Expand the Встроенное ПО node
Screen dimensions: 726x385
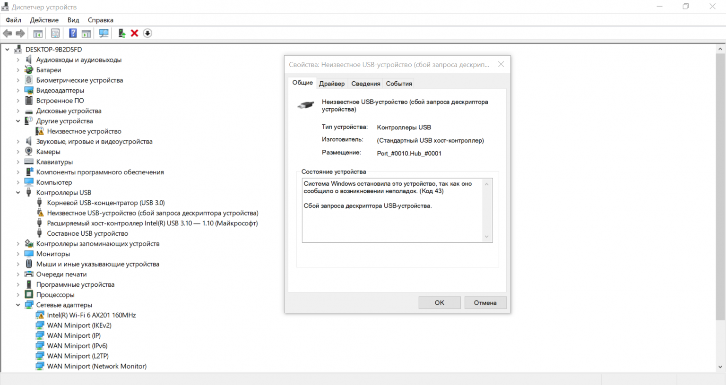click(x=18, y=101)
